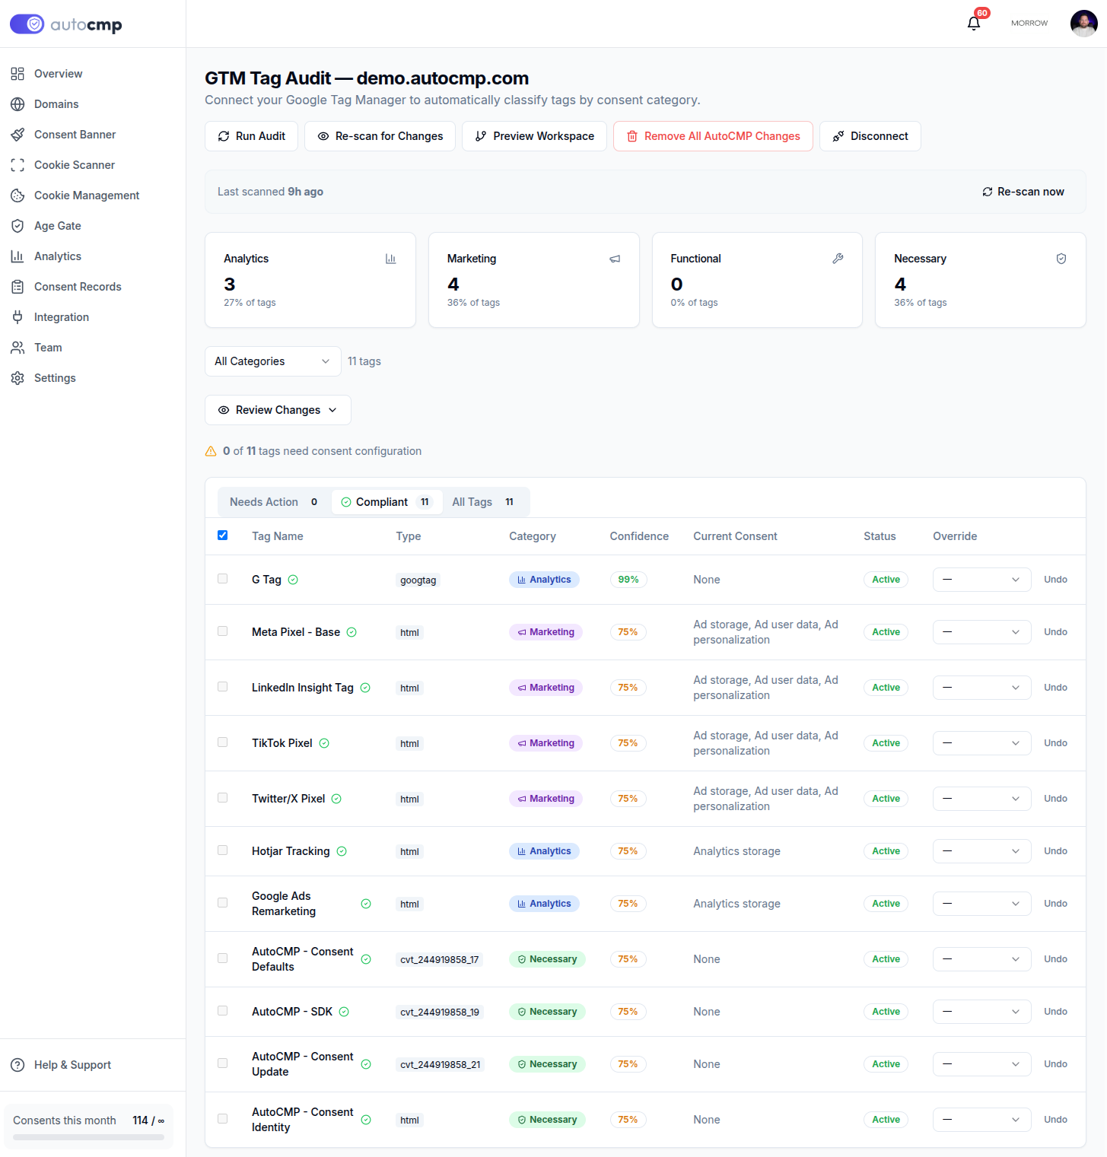The image size is (1107, 1157).
Task: Check the AutoCMP - SDK row checkbox
Action: pos(223,1011)
